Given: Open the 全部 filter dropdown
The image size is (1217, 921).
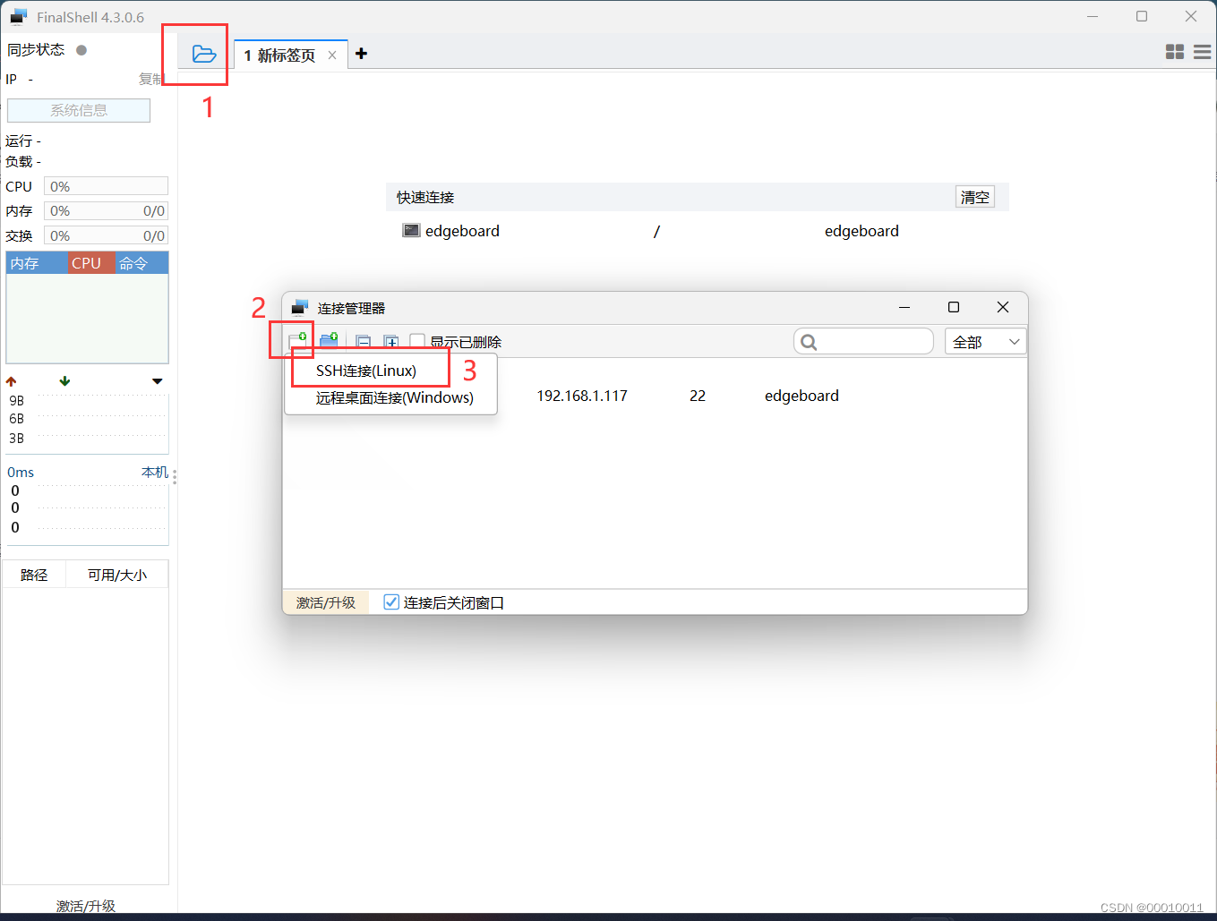Looking at the screenshot, I should click(x=985, y=341).
